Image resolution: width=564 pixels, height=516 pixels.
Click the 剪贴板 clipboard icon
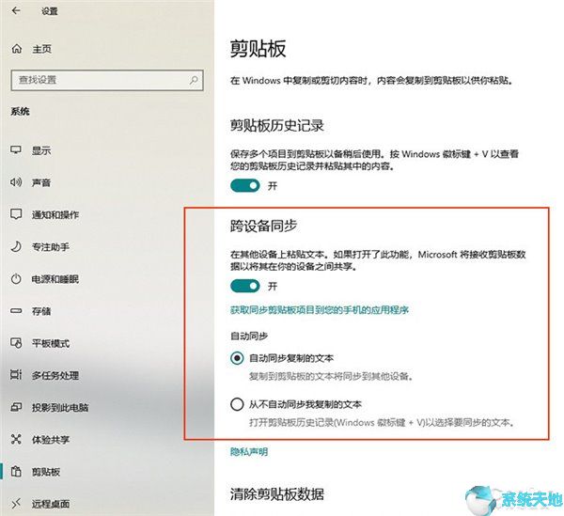coord(16,472)
